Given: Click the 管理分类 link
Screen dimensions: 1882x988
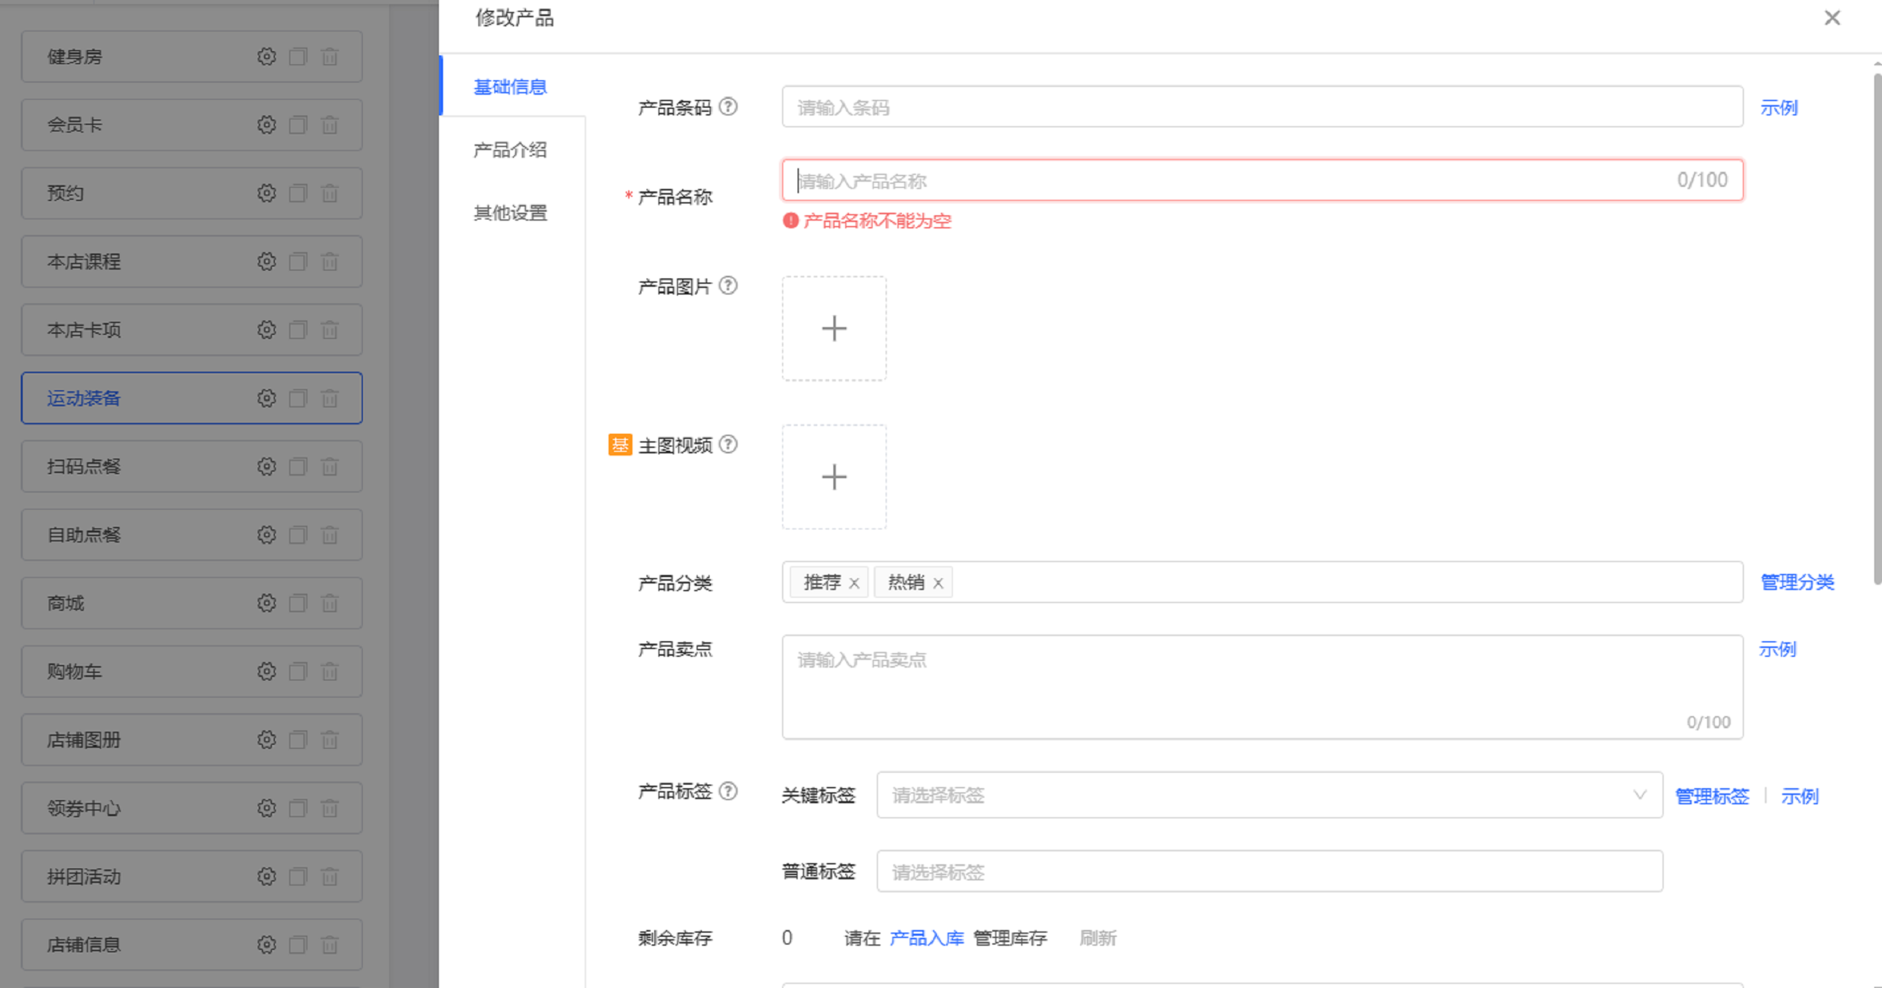Looking at the screenshot, I should click(x=1797, y=582).
